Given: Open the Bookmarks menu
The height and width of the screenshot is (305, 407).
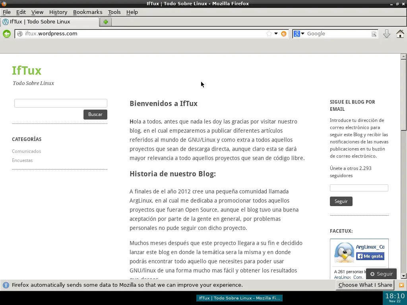Looking at the screenshot, I should tap(87, 12).
